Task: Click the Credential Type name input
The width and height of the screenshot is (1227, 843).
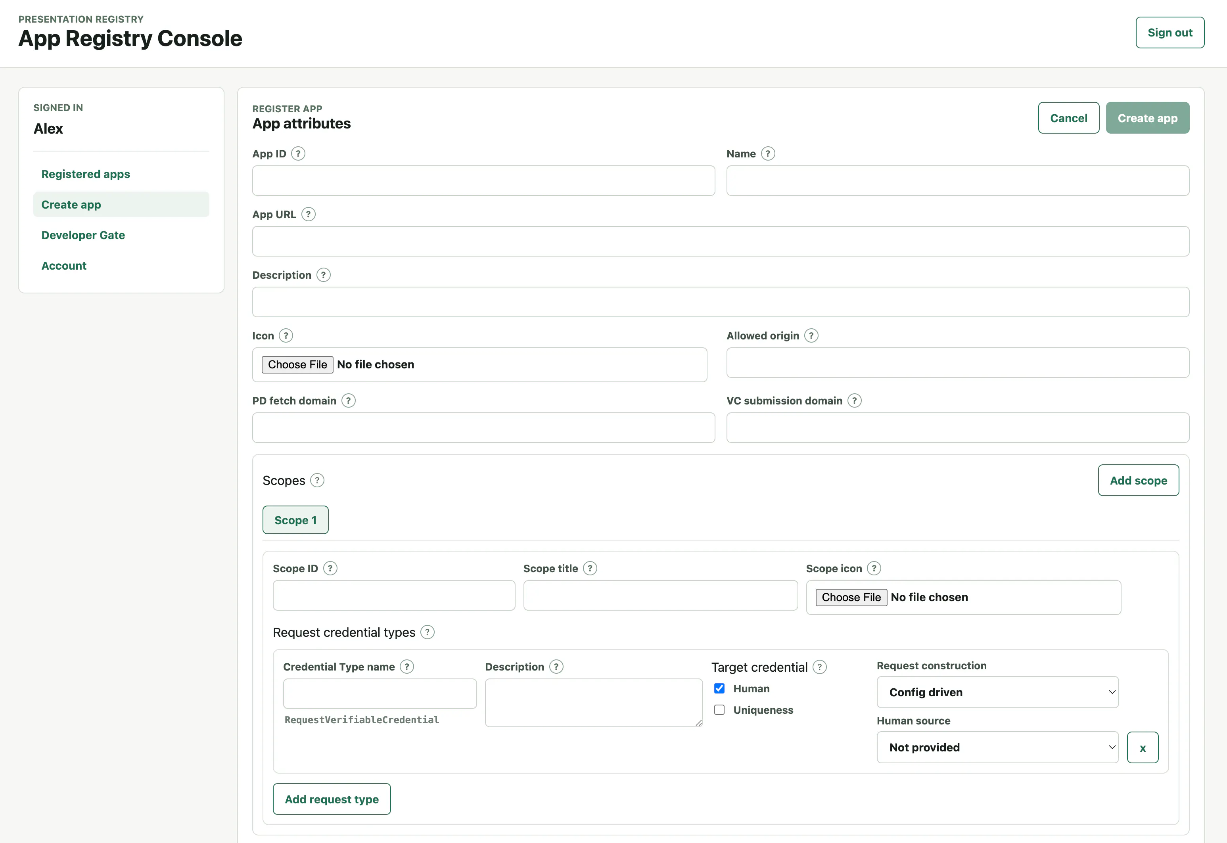Action: (380, 694)
